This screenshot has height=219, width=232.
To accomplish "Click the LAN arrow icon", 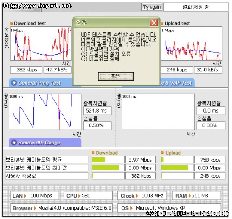I will pyautogui.click(x=25, y=196).
